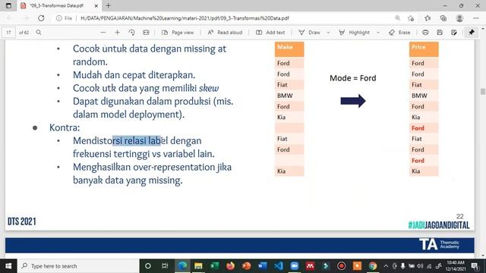Print the PDF document
The image size is (486, 273).
(x=425, y=32)
